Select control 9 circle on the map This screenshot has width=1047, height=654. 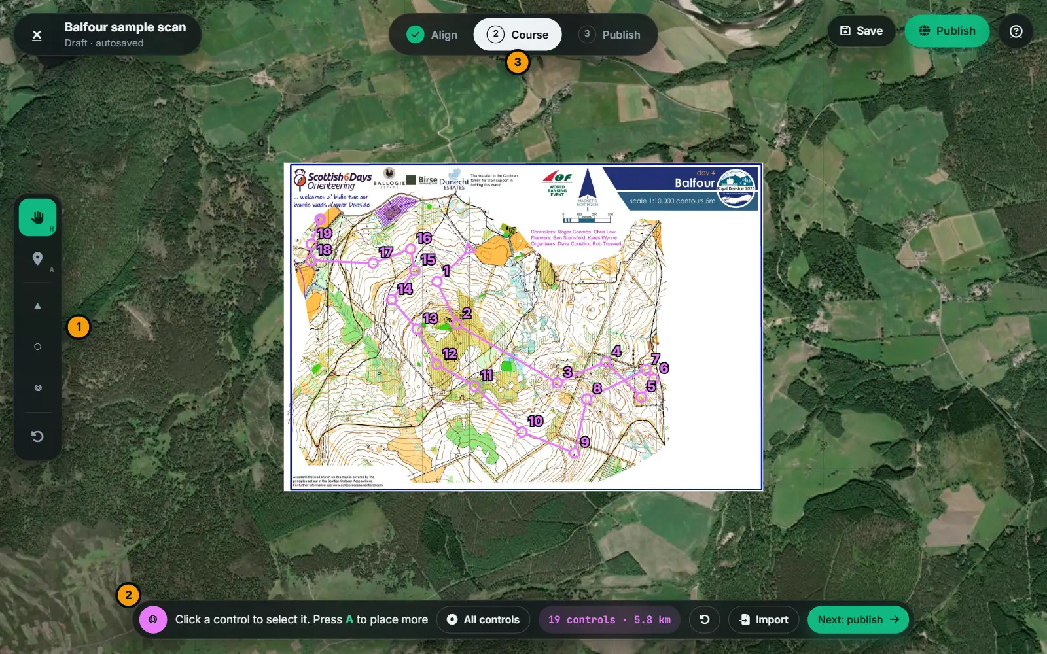click(x=574, y=453)
